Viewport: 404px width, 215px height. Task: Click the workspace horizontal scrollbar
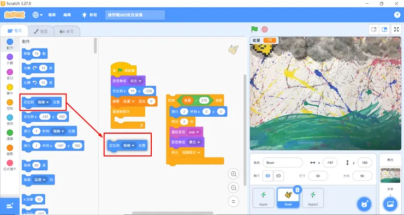[173, 213]
